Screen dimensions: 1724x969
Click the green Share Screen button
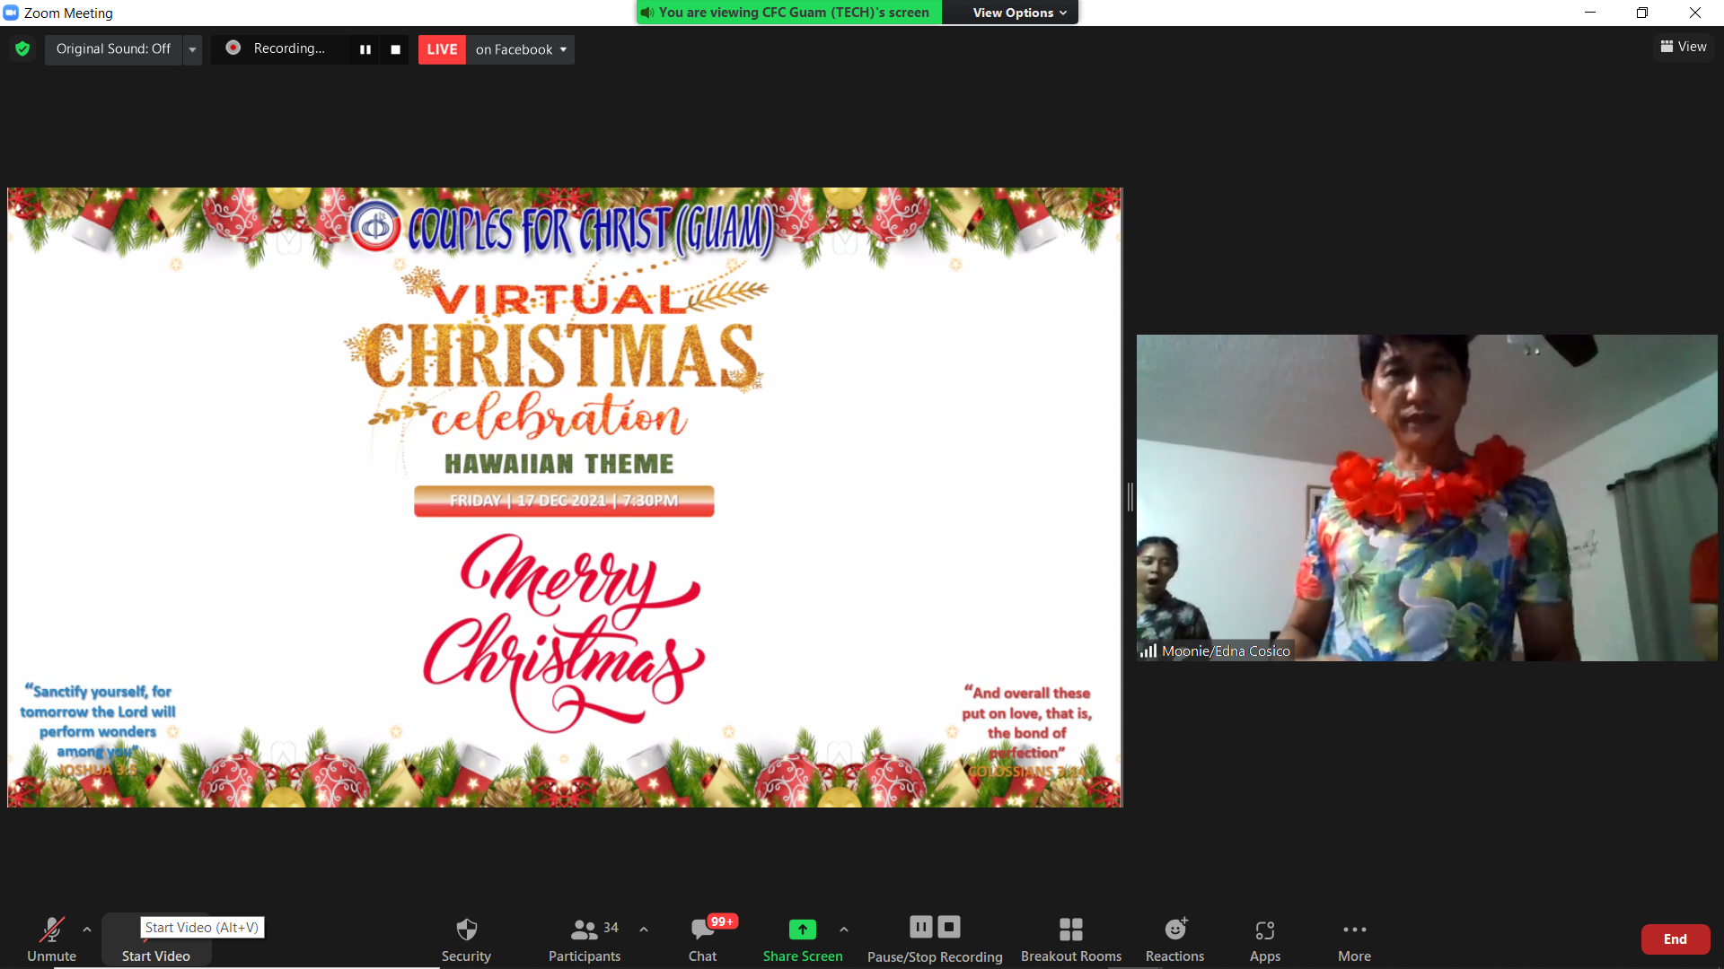click(803, 938)
